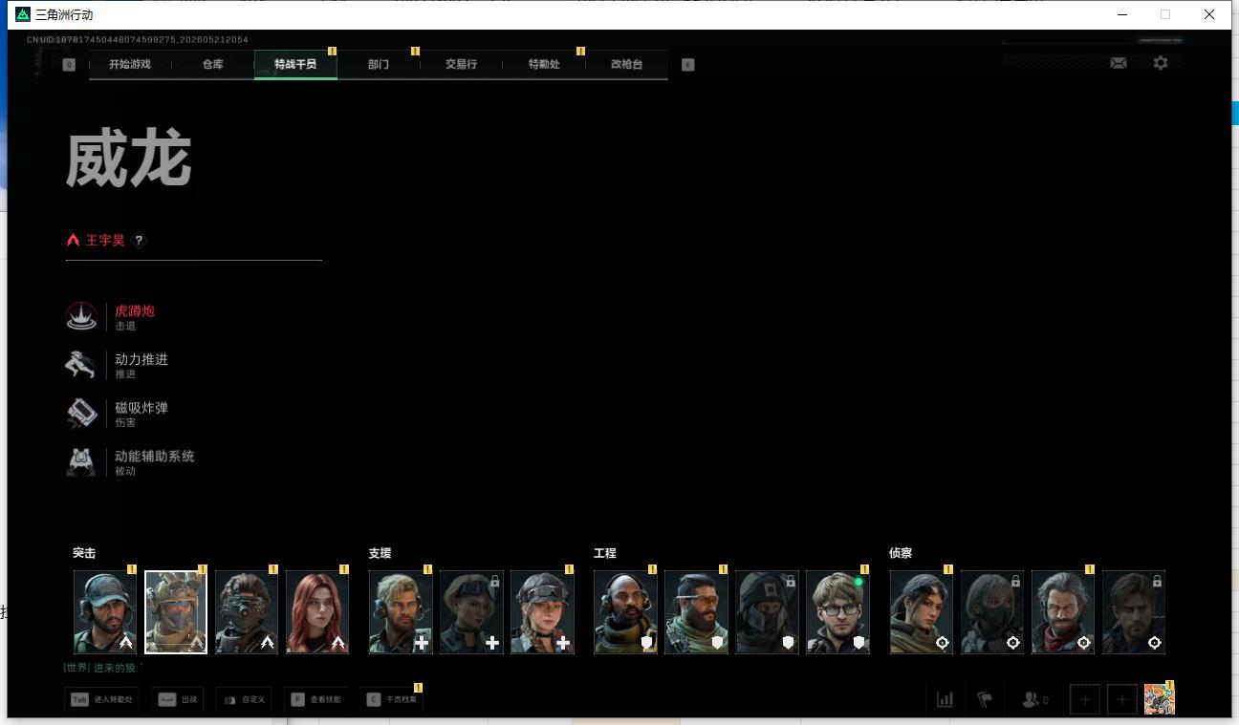Go to the 部门 tab
Image resolution: width=1239 pixels, height=725 pixels.
(378, 65)
